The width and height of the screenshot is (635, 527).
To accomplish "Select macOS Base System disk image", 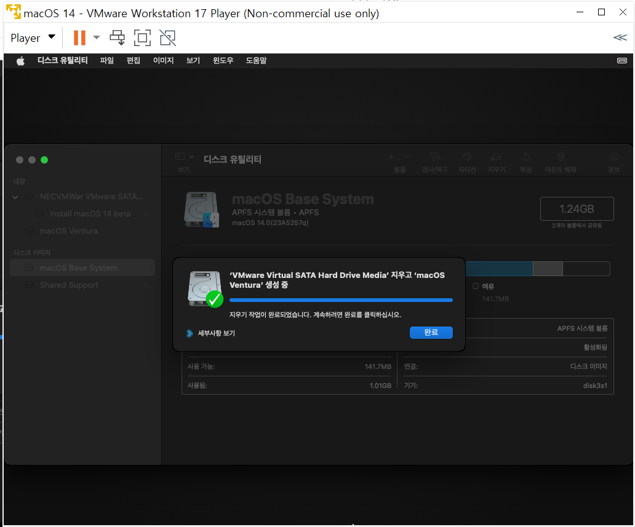I will coord(82,267).
